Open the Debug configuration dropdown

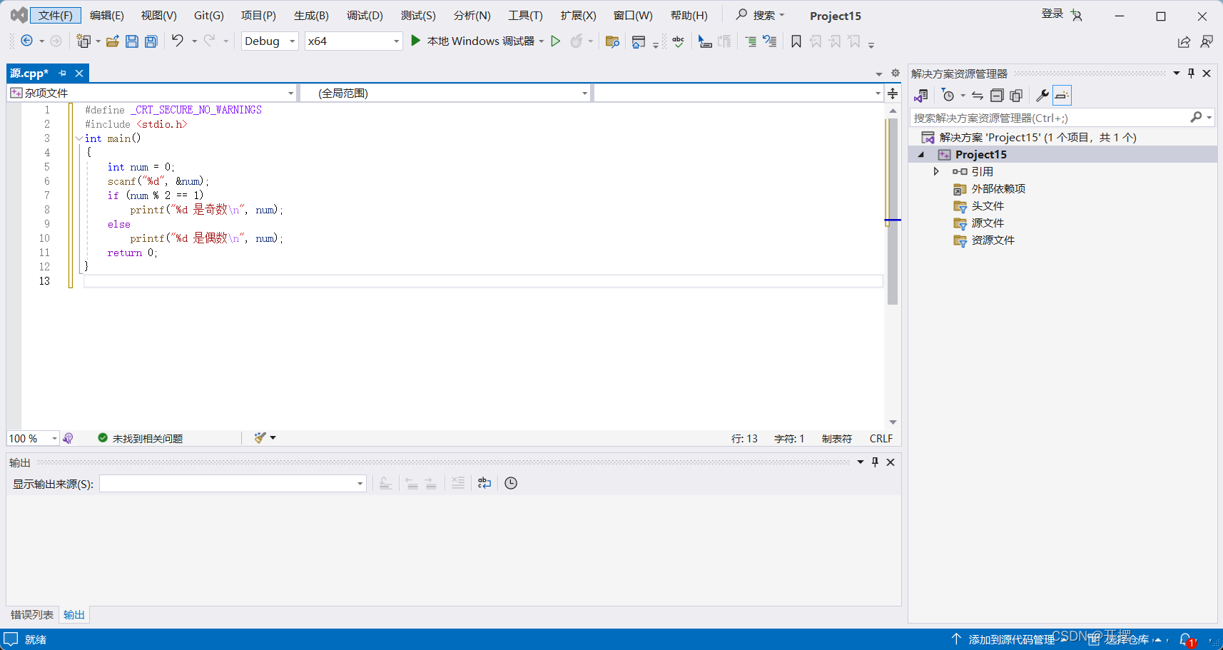coord(270,41)
